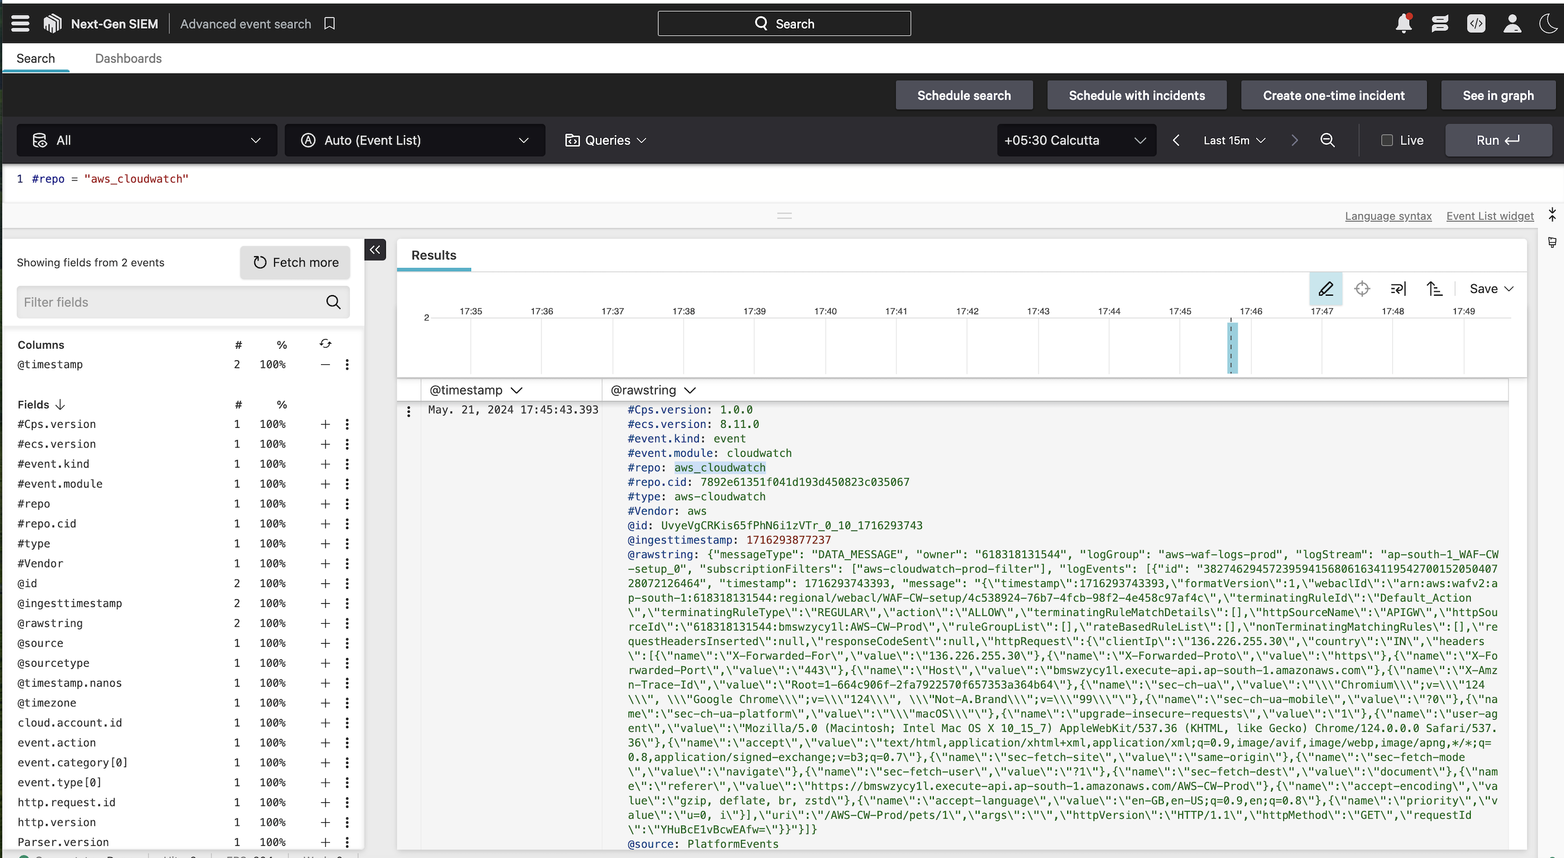Click the pencil edit icon in results toolbar
This screenshot has width=1564, height=858.
tap(1326, 289)
